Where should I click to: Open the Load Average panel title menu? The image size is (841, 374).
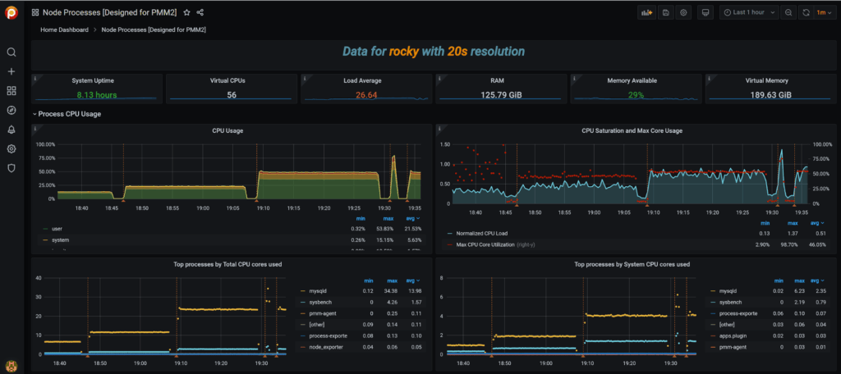point(362,81)
